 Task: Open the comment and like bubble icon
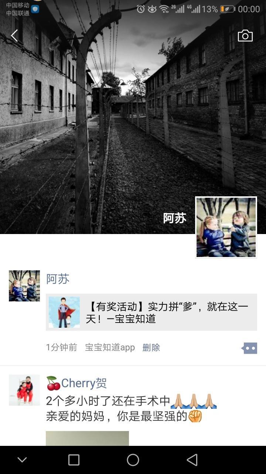click(x=249, y=348)
